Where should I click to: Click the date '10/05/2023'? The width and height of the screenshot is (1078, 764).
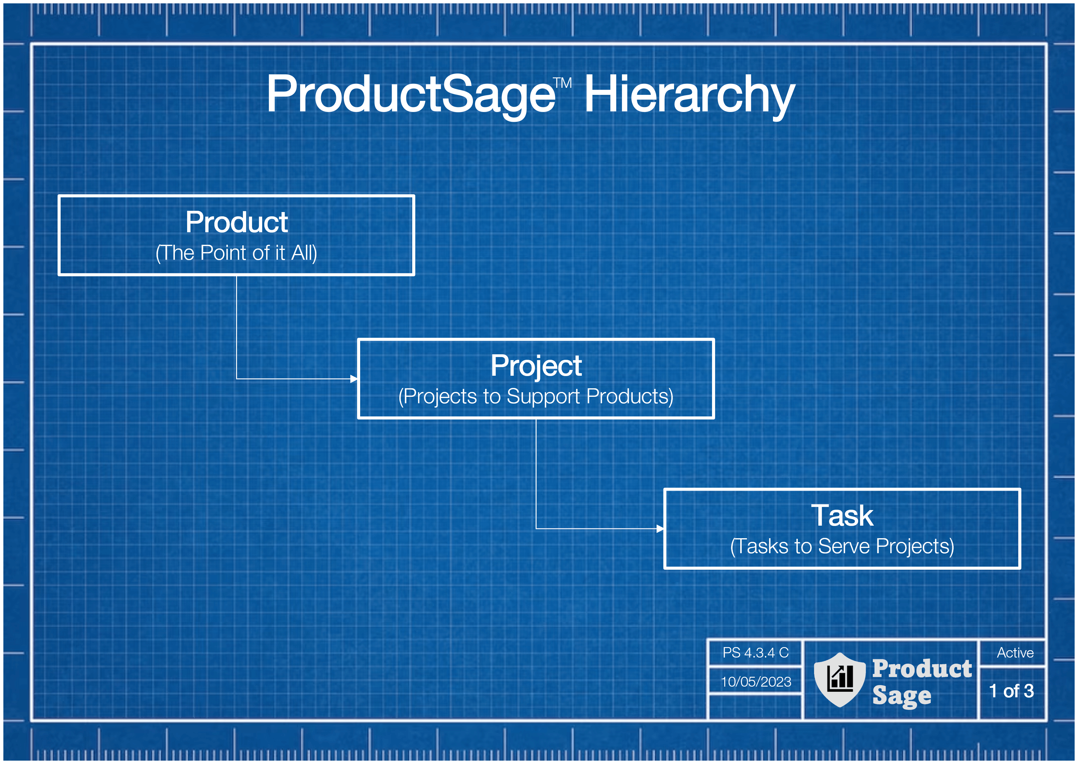tap(756, 682)
